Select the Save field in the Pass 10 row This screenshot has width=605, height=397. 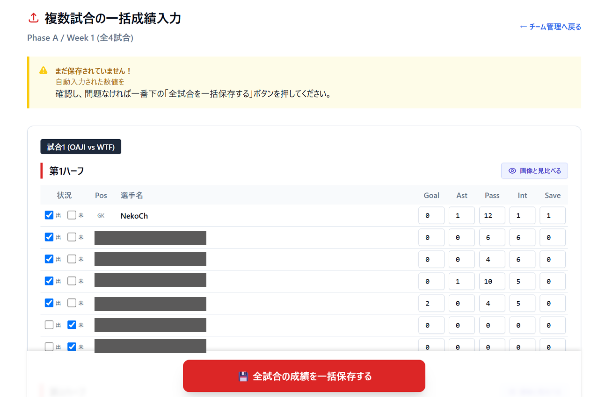coord(553,281)
